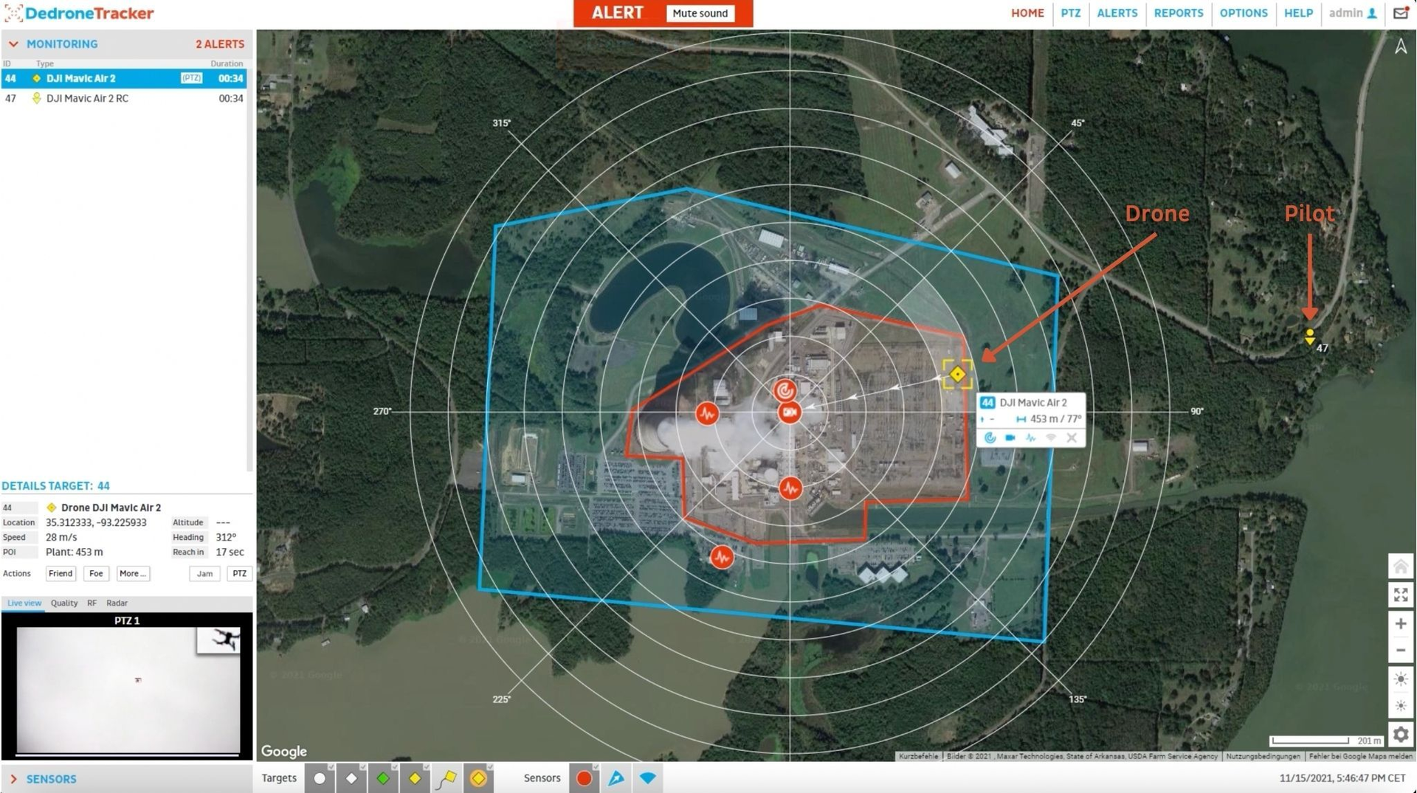Open the mail envelope icon

pyautogui.click(x=1400, y=13)
